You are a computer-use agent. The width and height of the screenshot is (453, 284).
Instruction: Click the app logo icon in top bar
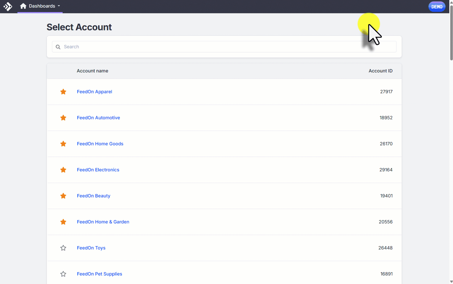8,6
